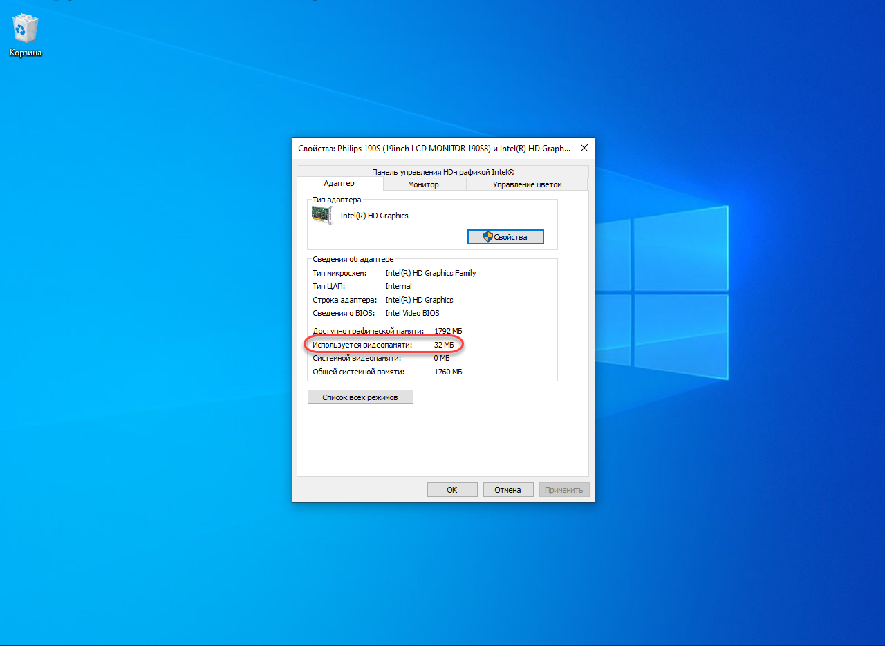Close the properties dialog with the X button
885x646 pixels.
point(584,148)
